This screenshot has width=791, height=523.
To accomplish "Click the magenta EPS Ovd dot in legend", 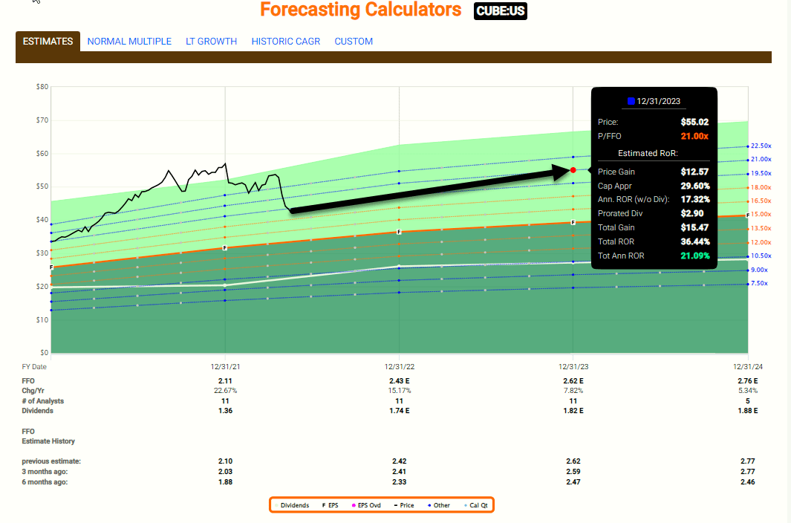I will [354, 505].
